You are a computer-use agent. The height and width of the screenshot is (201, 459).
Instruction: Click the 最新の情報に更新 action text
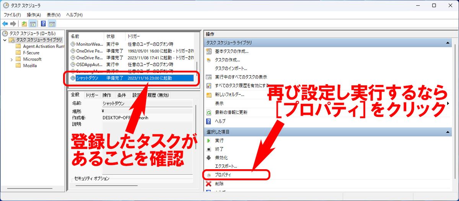(231, 112)
